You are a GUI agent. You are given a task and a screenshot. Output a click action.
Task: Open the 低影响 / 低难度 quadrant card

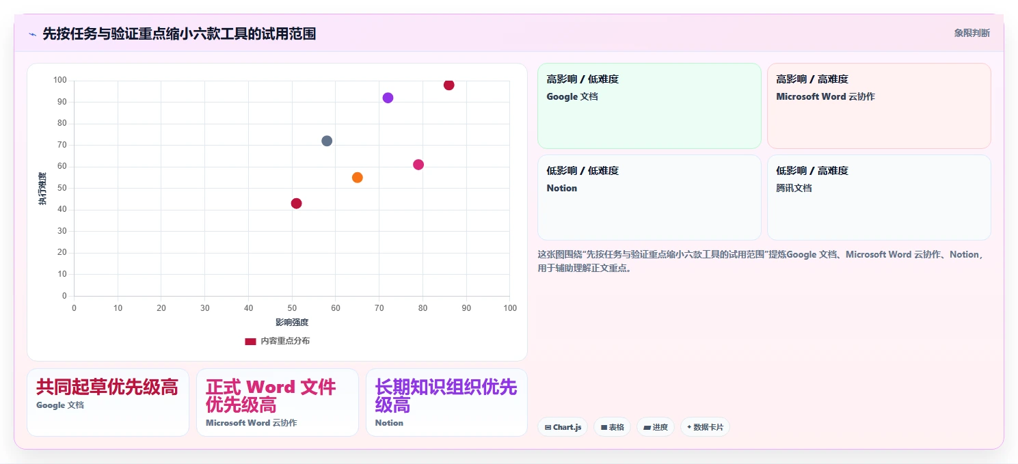(649, 197)
